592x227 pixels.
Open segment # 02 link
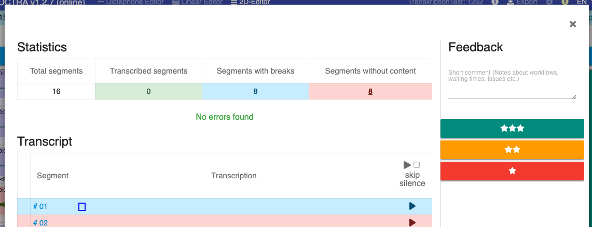pyautogui.click(x=40, y=223)
